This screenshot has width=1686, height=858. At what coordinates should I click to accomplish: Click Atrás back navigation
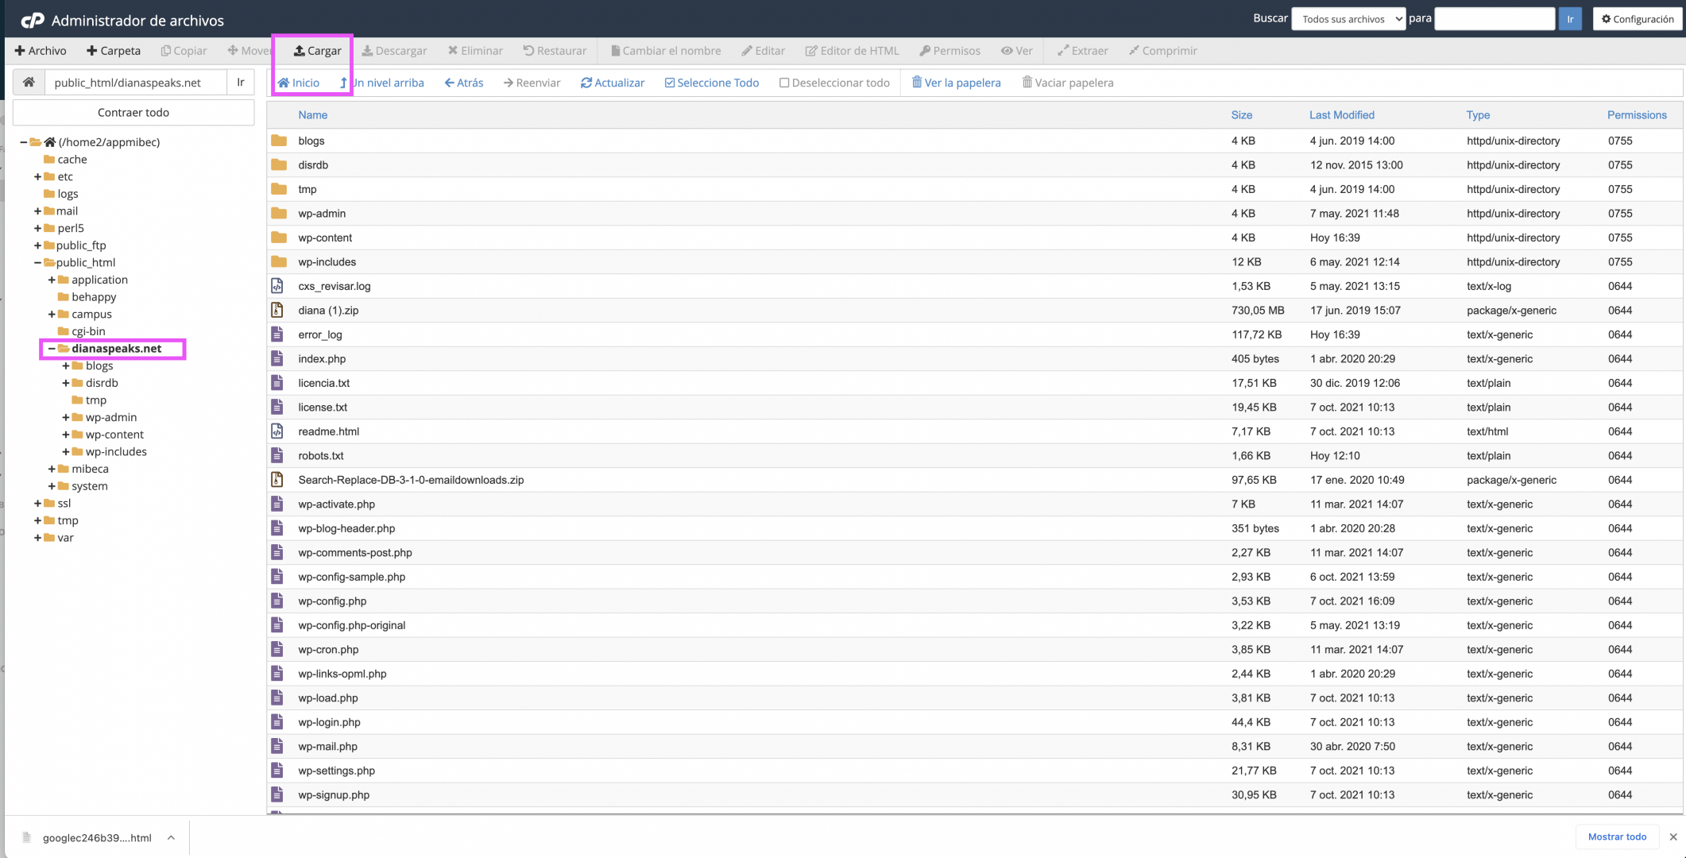coord(464,83)
